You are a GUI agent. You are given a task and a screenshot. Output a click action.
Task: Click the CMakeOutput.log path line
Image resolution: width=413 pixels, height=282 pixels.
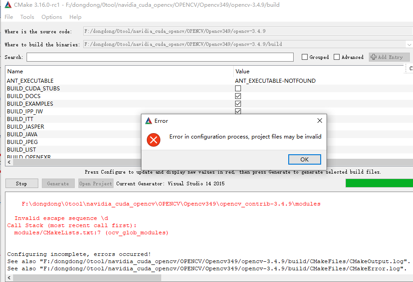[x=209, y=261]
